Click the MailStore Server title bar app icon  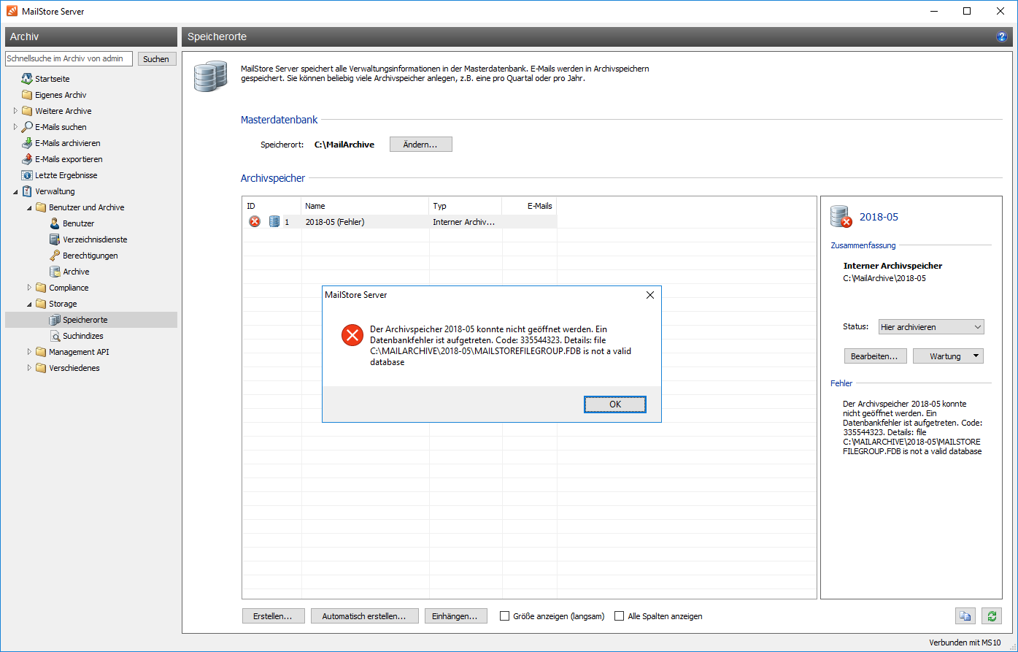pyautogui.click(x=11, y=11)
